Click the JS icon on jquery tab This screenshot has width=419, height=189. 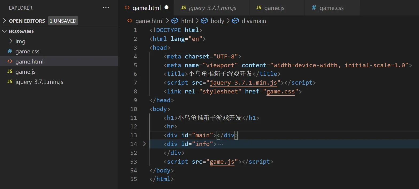point(183,7)
